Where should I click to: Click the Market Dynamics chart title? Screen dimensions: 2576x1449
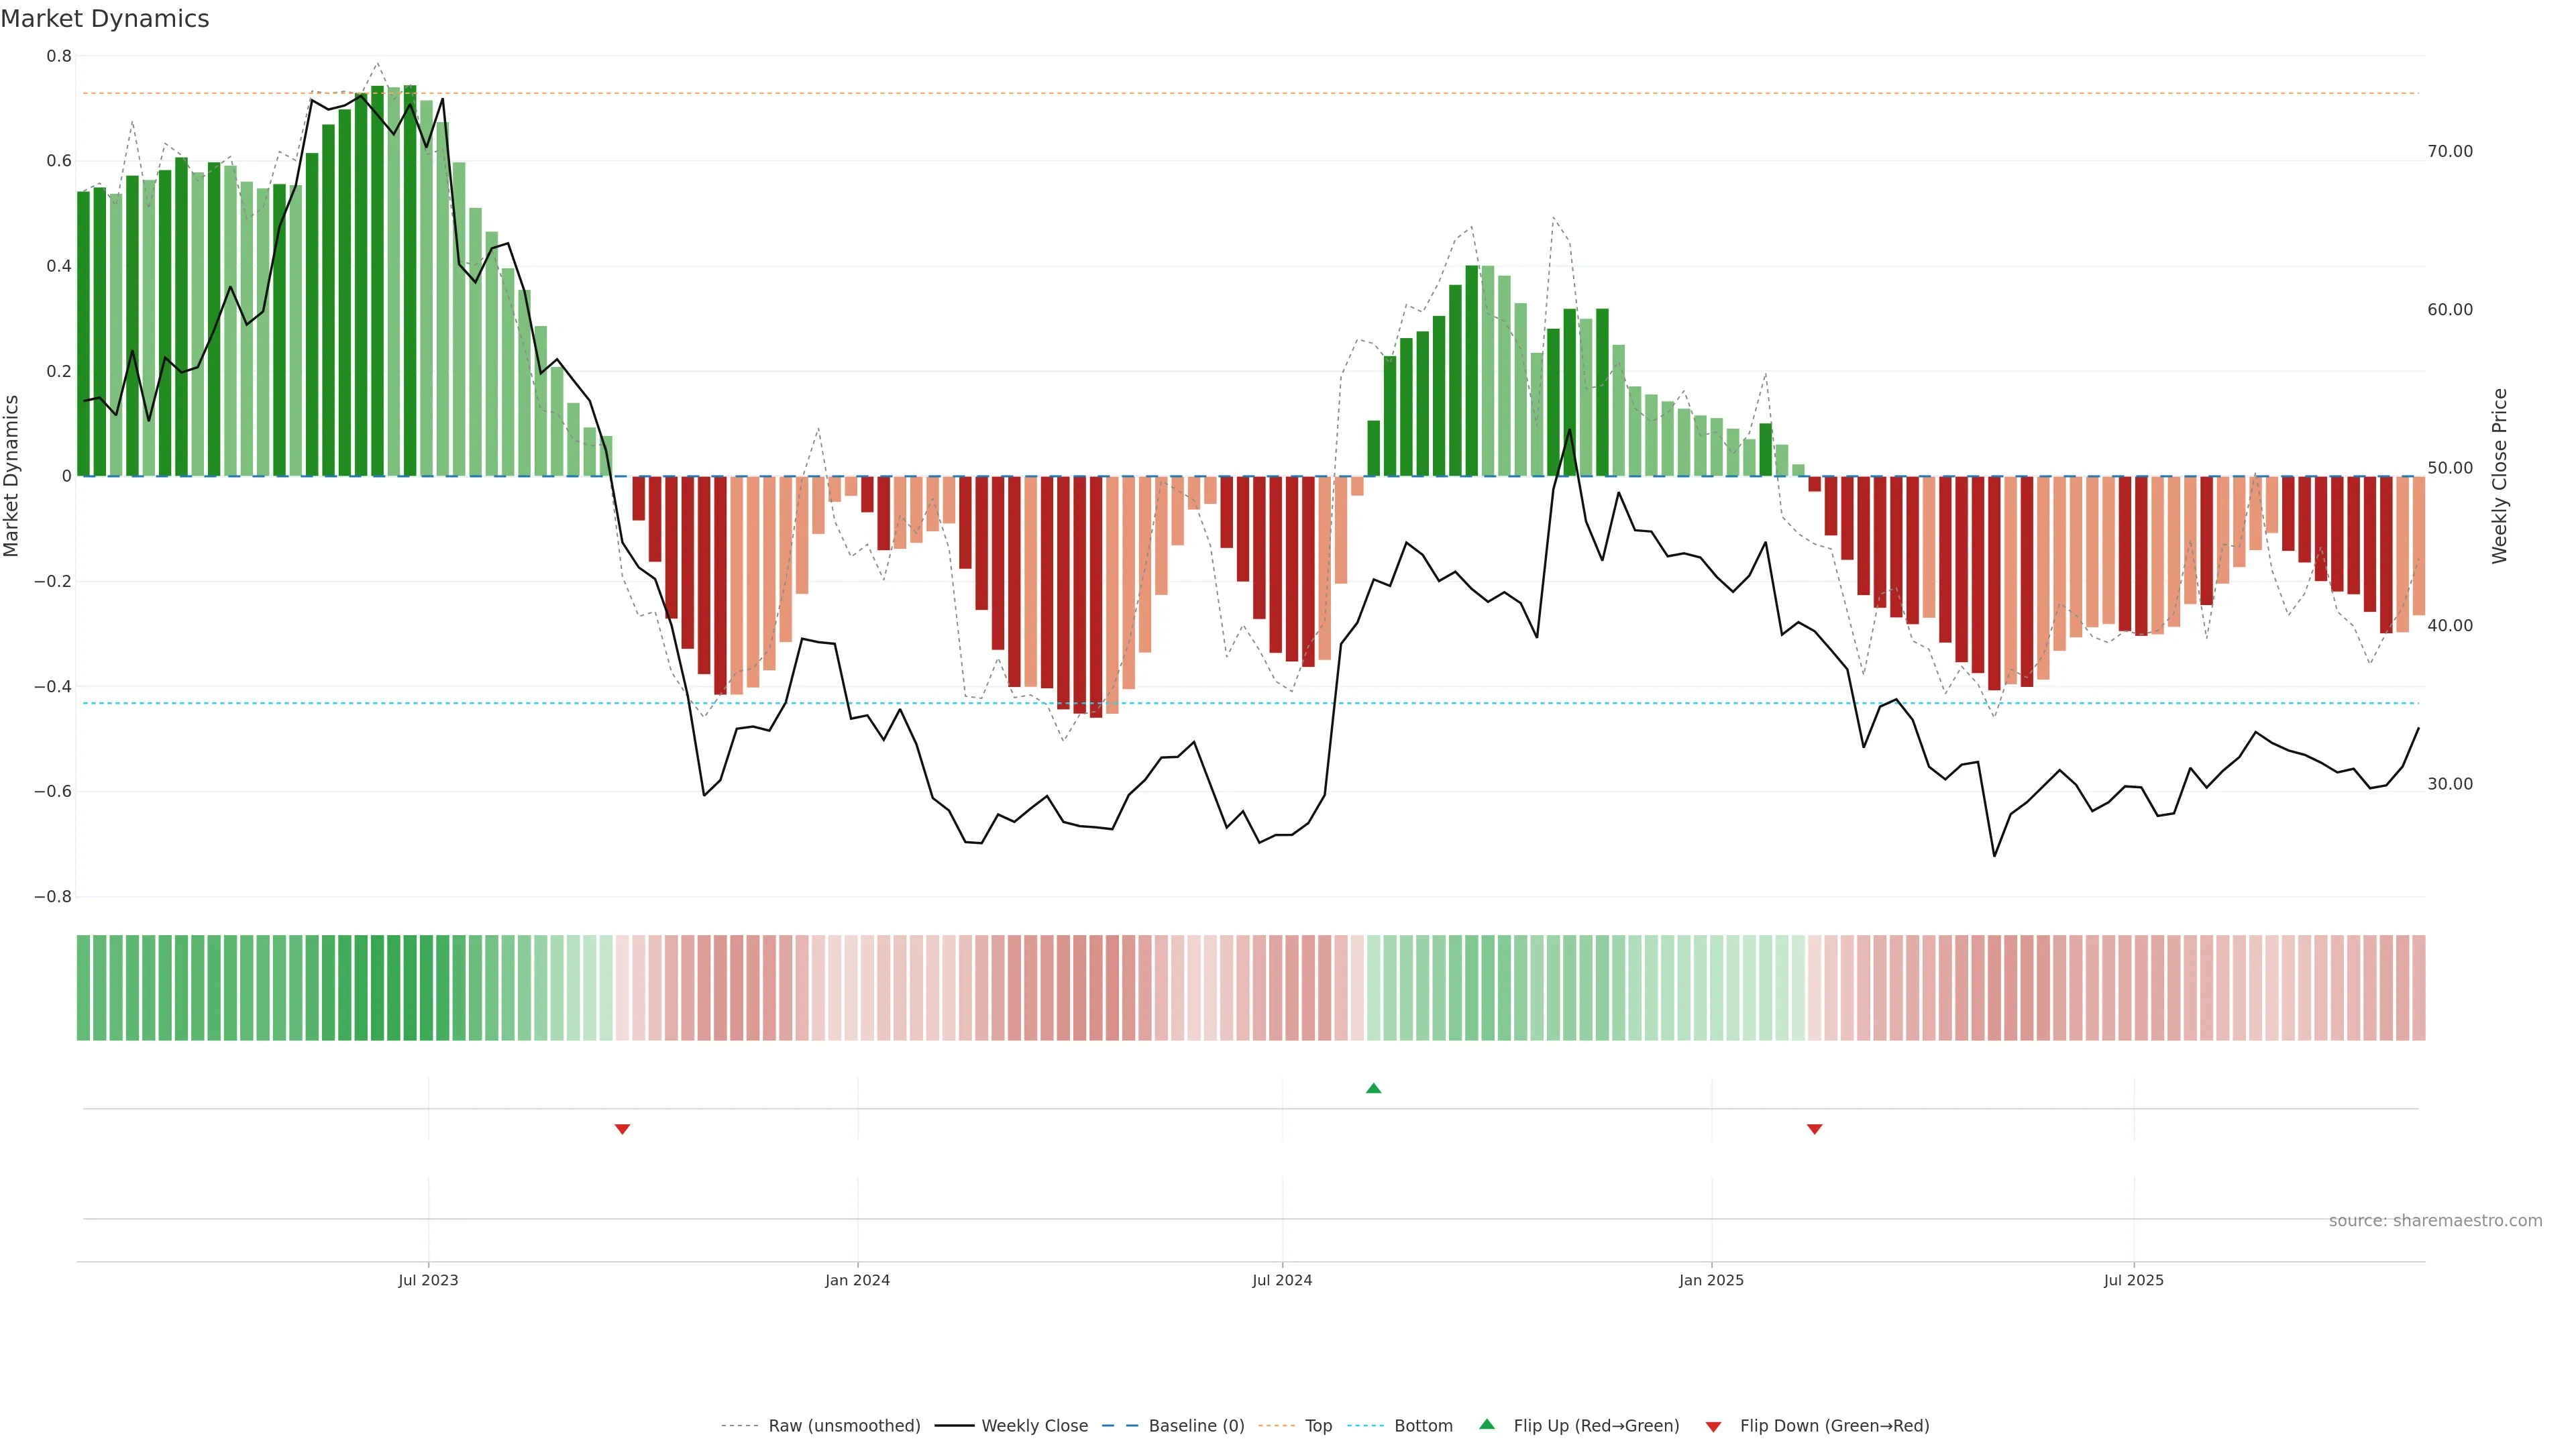[105, 19]
